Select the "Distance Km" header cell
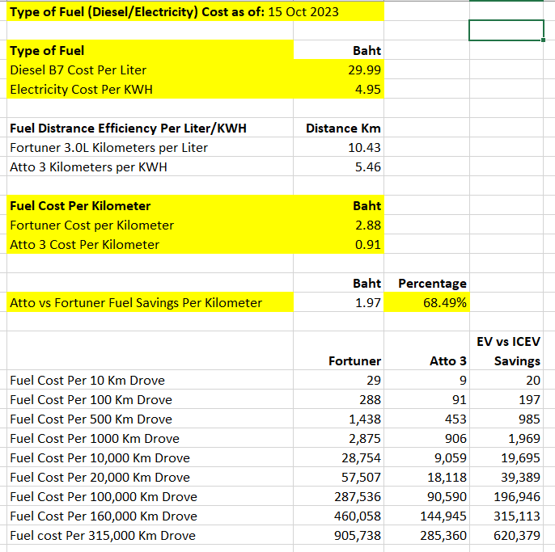The image size is (555, 552). pyautogui.click(x=343, y=129)
